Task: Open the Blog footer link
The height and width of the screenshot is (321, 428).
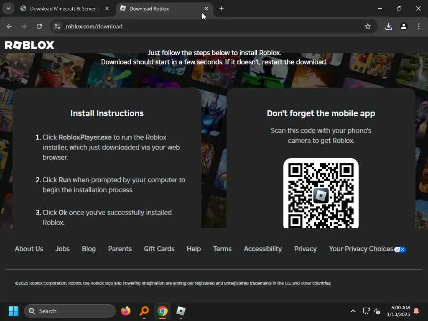Action: [x=89, y=249]
